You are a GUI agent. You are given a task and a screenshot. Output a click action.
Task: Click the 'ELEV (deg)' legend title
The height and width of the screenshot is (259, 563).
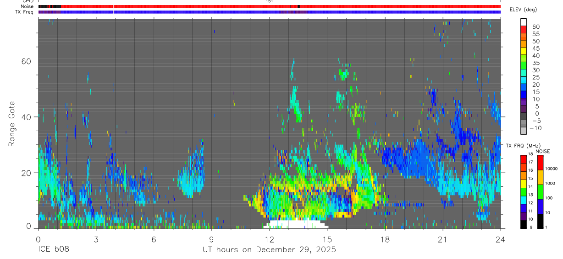pyautogui.click(x=523, y=10)
